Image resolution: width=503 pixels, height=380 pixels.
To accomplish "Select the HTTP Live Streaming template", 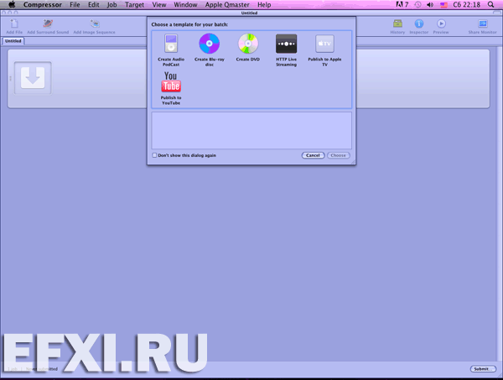I will 287,44.
